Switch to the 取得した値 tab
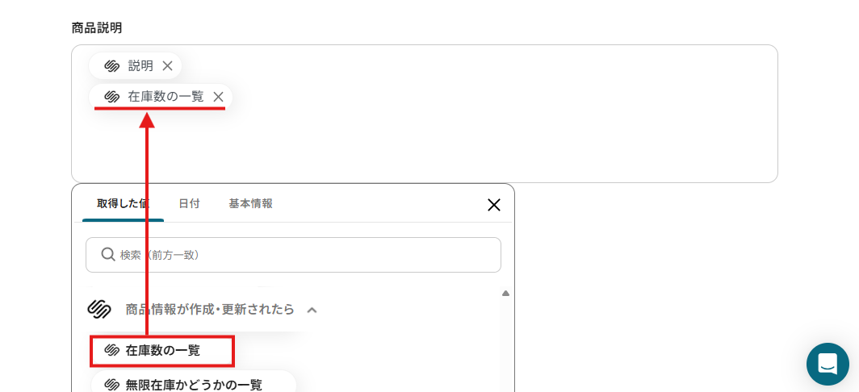 pyautogui.click(x=123, y=204)
